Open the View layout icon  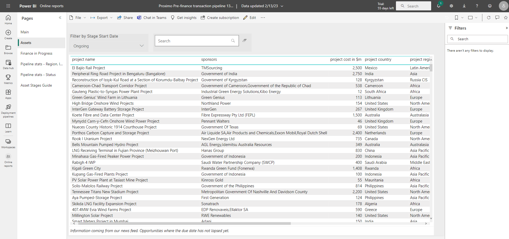tap(470, 18)
